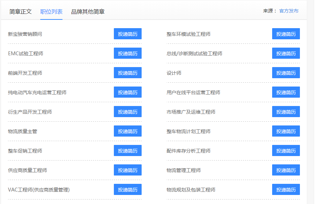The height and width of the screenshot is (204, 319).
Task: Open the 品牌其他简章 tab
Action: (88, 11)
